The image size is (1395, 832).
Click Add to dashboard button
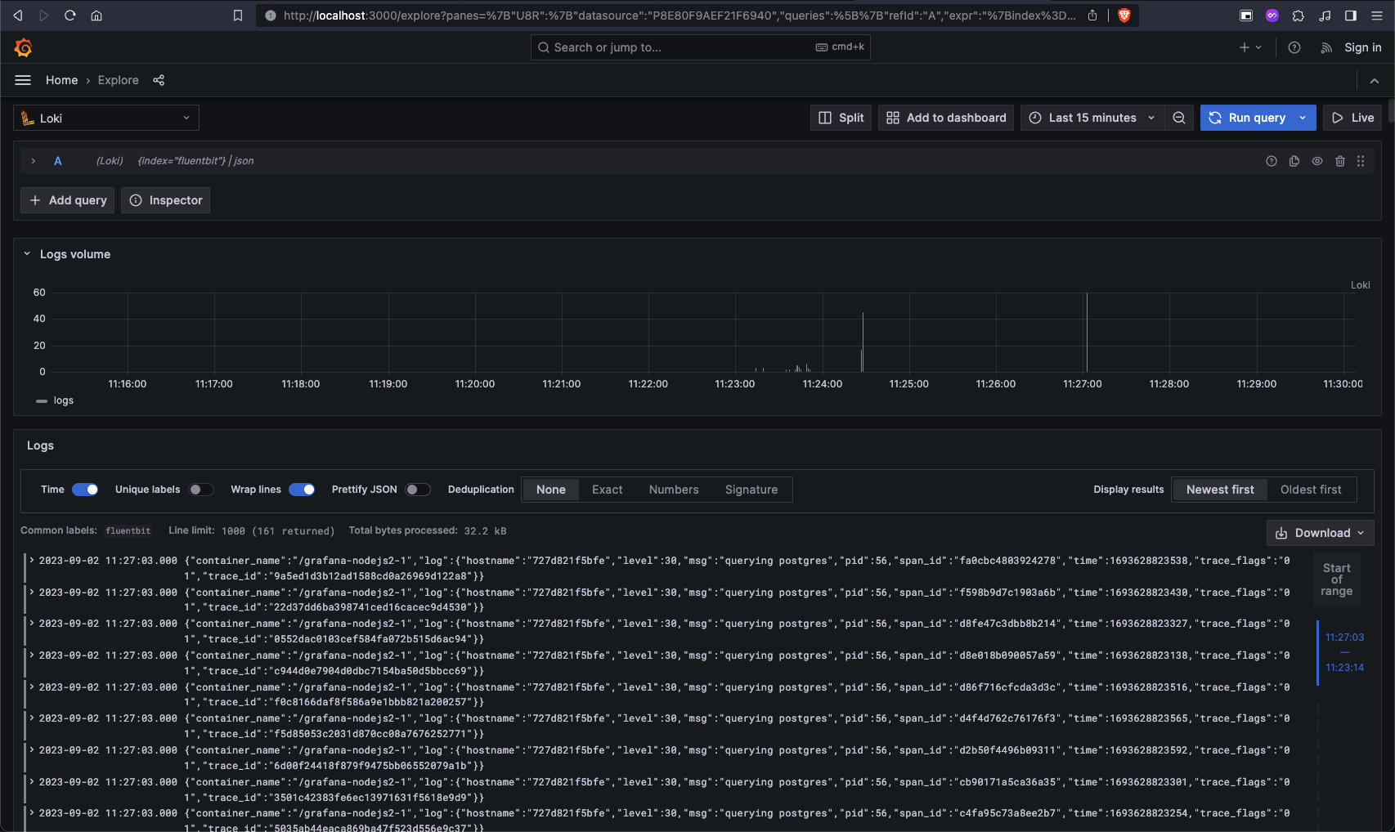(946, 118)
